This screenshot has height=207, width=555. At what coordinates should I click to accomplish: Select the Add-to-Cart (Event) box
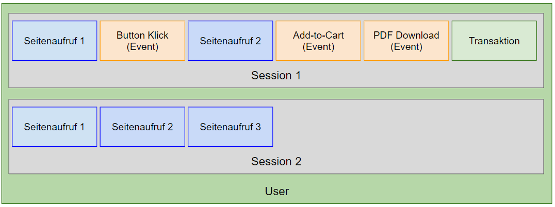pos(318,41)
